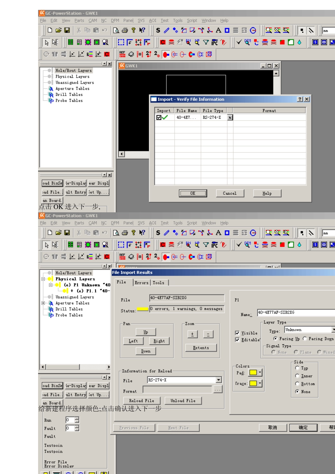This screenshot has width=335, height=474.
Task: Collapse Physical Layers in lower window's tree
Action: [x=43, y=279]
